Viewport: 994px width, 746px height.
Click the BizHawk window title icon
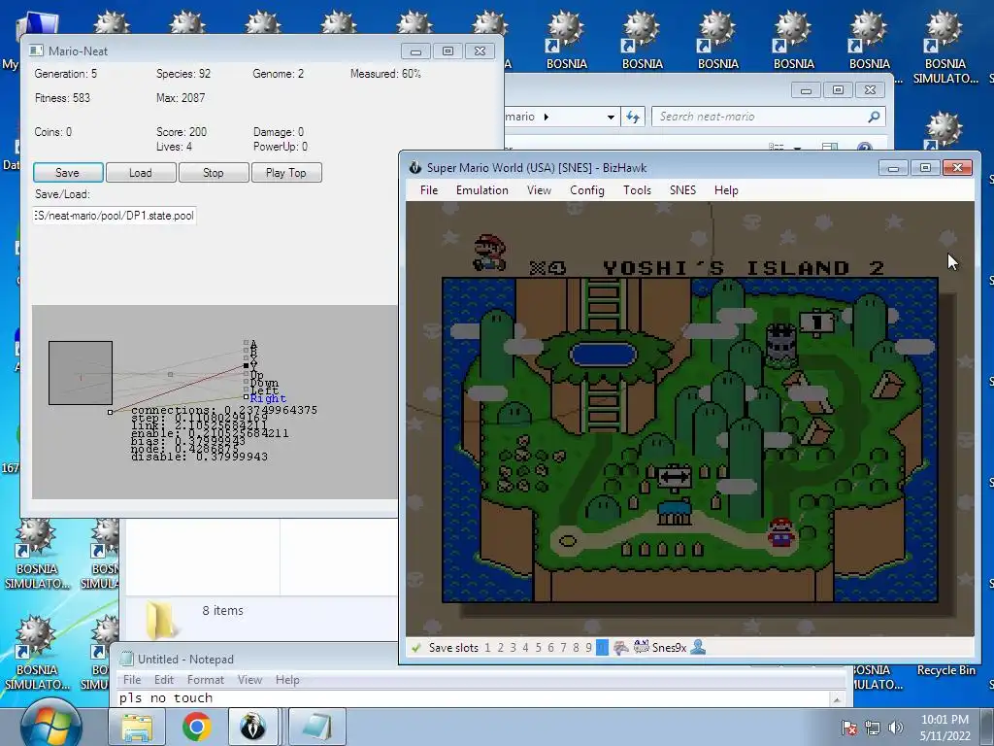pyautogui.click(x=415, y=167)
